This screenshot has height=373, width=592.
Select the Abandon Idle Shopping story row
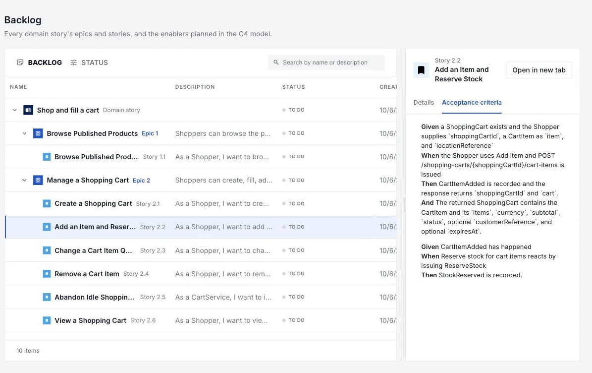[x=201, y=297]
